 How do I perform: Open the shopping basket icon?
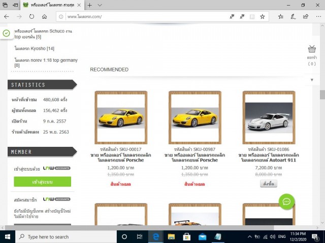(x=312, y=49)
